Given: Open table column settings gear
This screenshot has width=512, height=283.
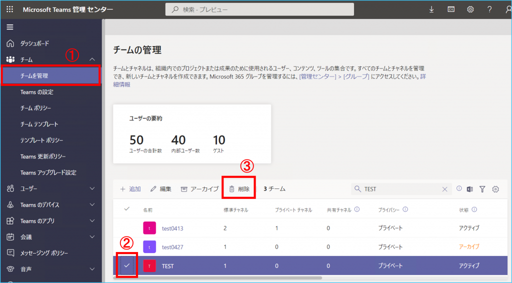Looking at the screenshot, I should click(496, 189).
